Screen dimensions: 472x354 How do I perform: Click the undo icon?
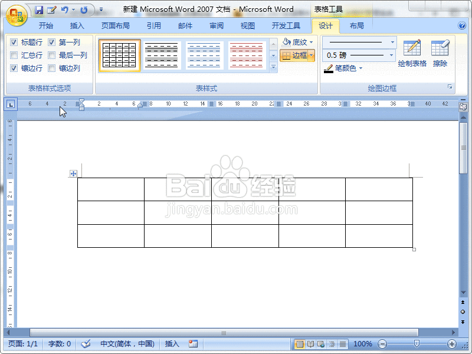pos(65,10)
